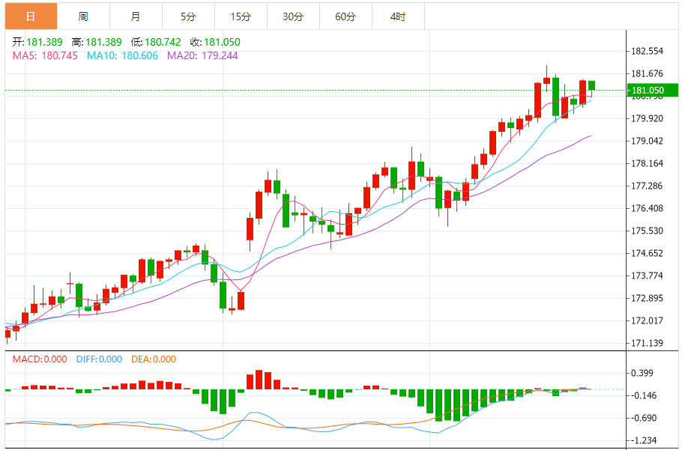This screenshot has width=682, height=450.
Task: Click the 收:181.050 close price value
Action: click(215, 42)
